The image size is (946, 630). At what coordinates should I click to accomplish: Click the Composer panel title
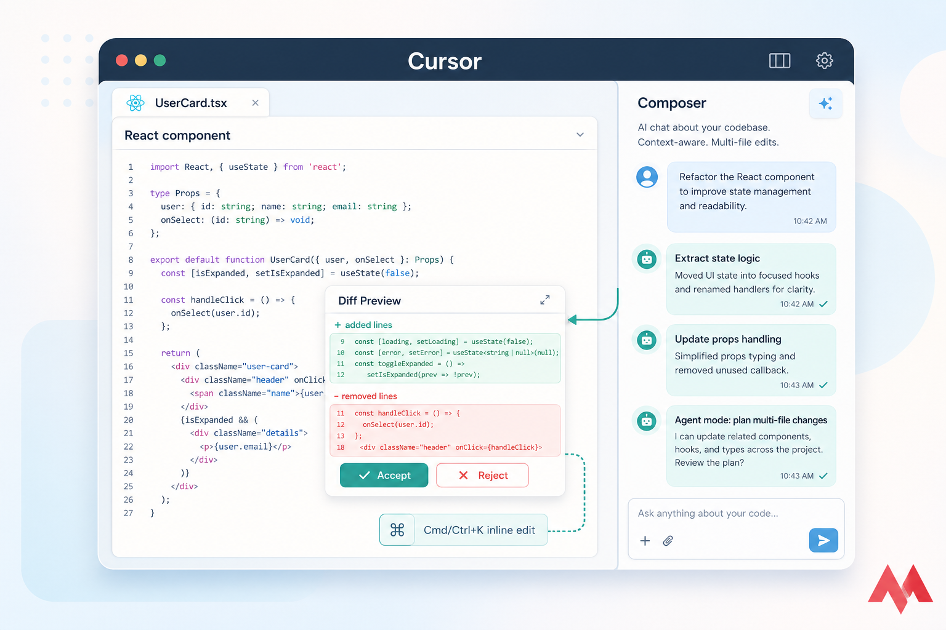click(672, 103)
